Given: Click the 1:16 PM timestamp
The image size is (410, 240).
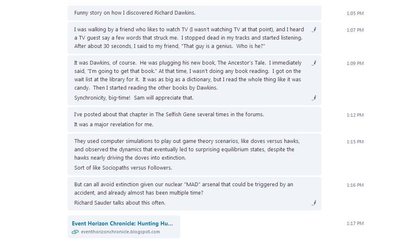Looking at the screenshot, I should 355,185.
